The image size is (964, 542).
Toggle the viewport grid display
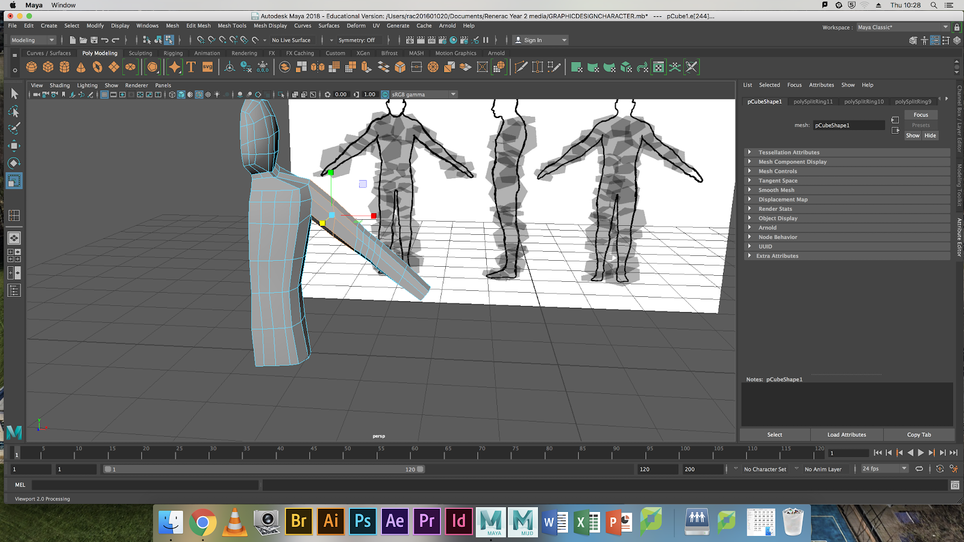pyautogui.click(x=104, y=95)
